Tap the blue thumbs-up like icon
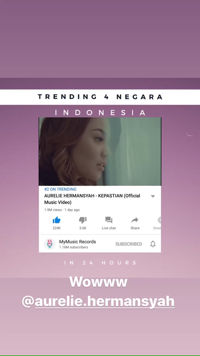 pyautogui.click(x=56, y=220)
